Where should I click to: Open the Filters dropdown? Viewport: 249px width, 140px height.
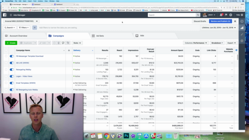(24, 28)
